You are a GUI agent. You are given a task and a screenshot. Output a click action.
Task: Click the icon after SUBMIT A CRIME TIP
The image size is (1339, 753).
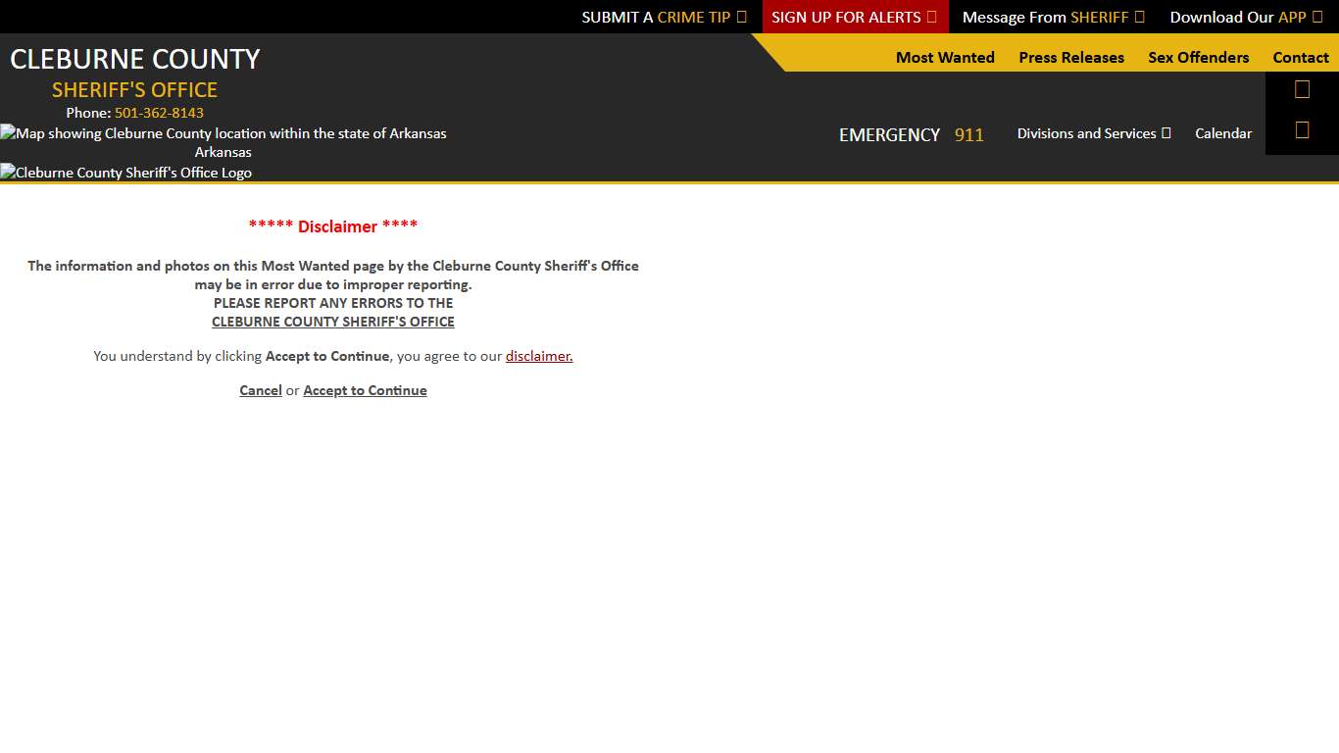741,17
